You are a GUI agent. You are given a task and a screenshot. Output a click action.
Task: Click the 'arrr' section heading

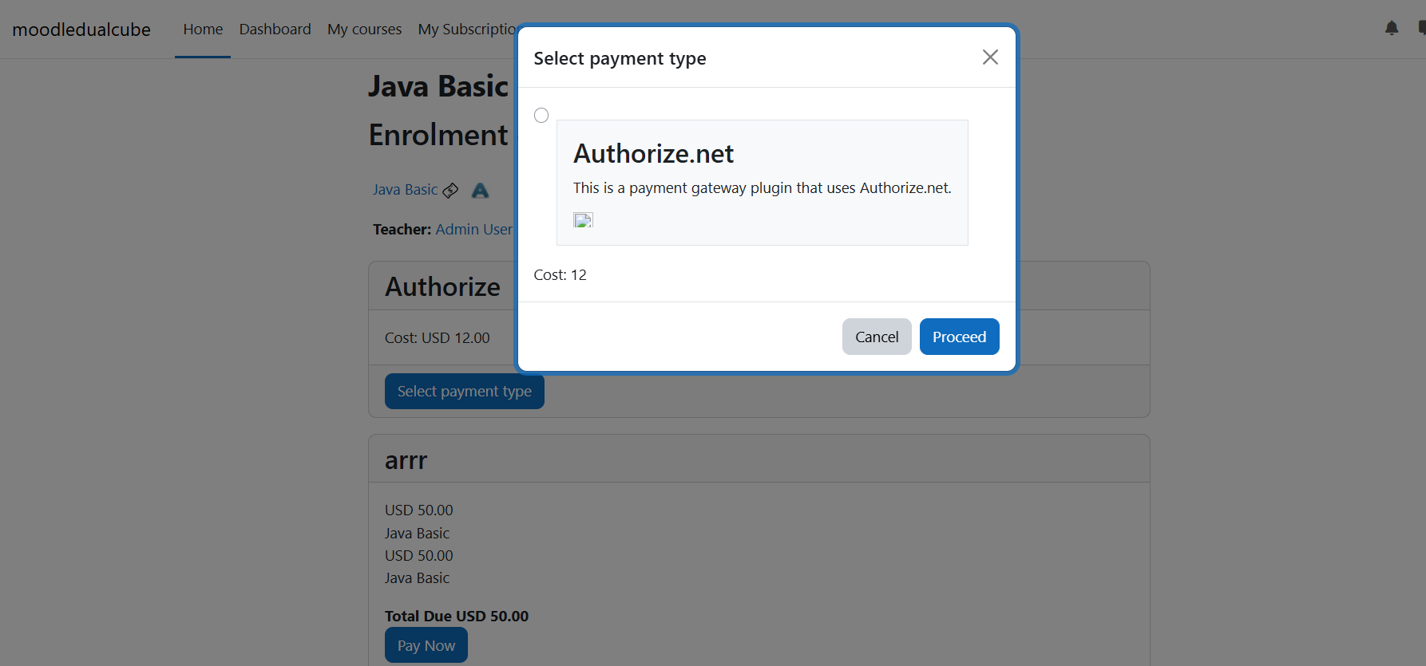click(406, 460)
